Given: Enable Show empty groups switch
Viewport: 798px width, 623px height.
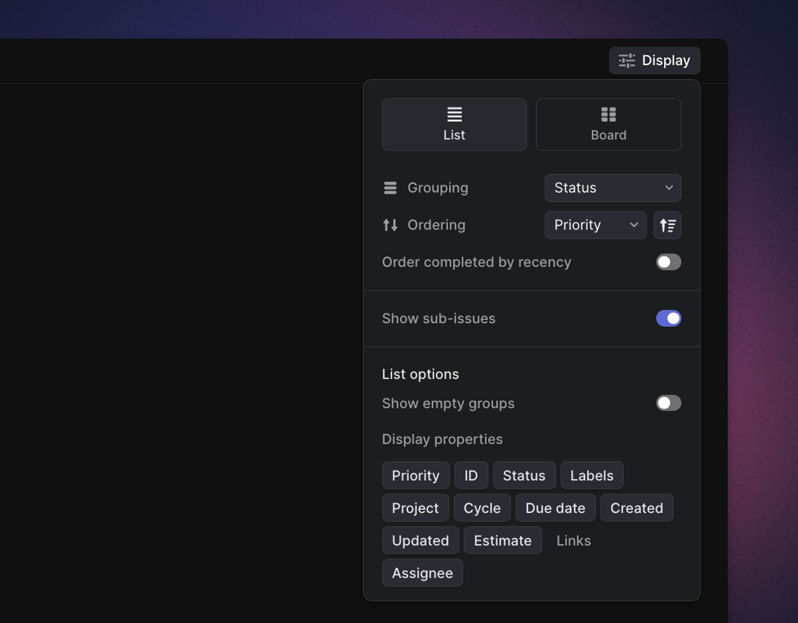Looking at the screenshot, I should click(668, 403).
